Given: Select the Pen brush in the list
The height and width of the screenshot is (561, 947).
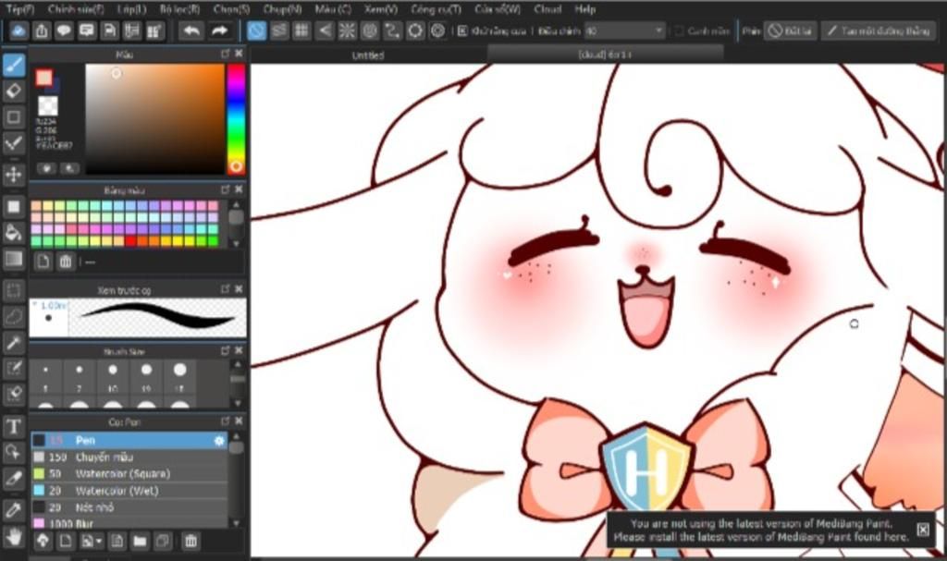Looking at the screenshot, I should click(129, 440).
